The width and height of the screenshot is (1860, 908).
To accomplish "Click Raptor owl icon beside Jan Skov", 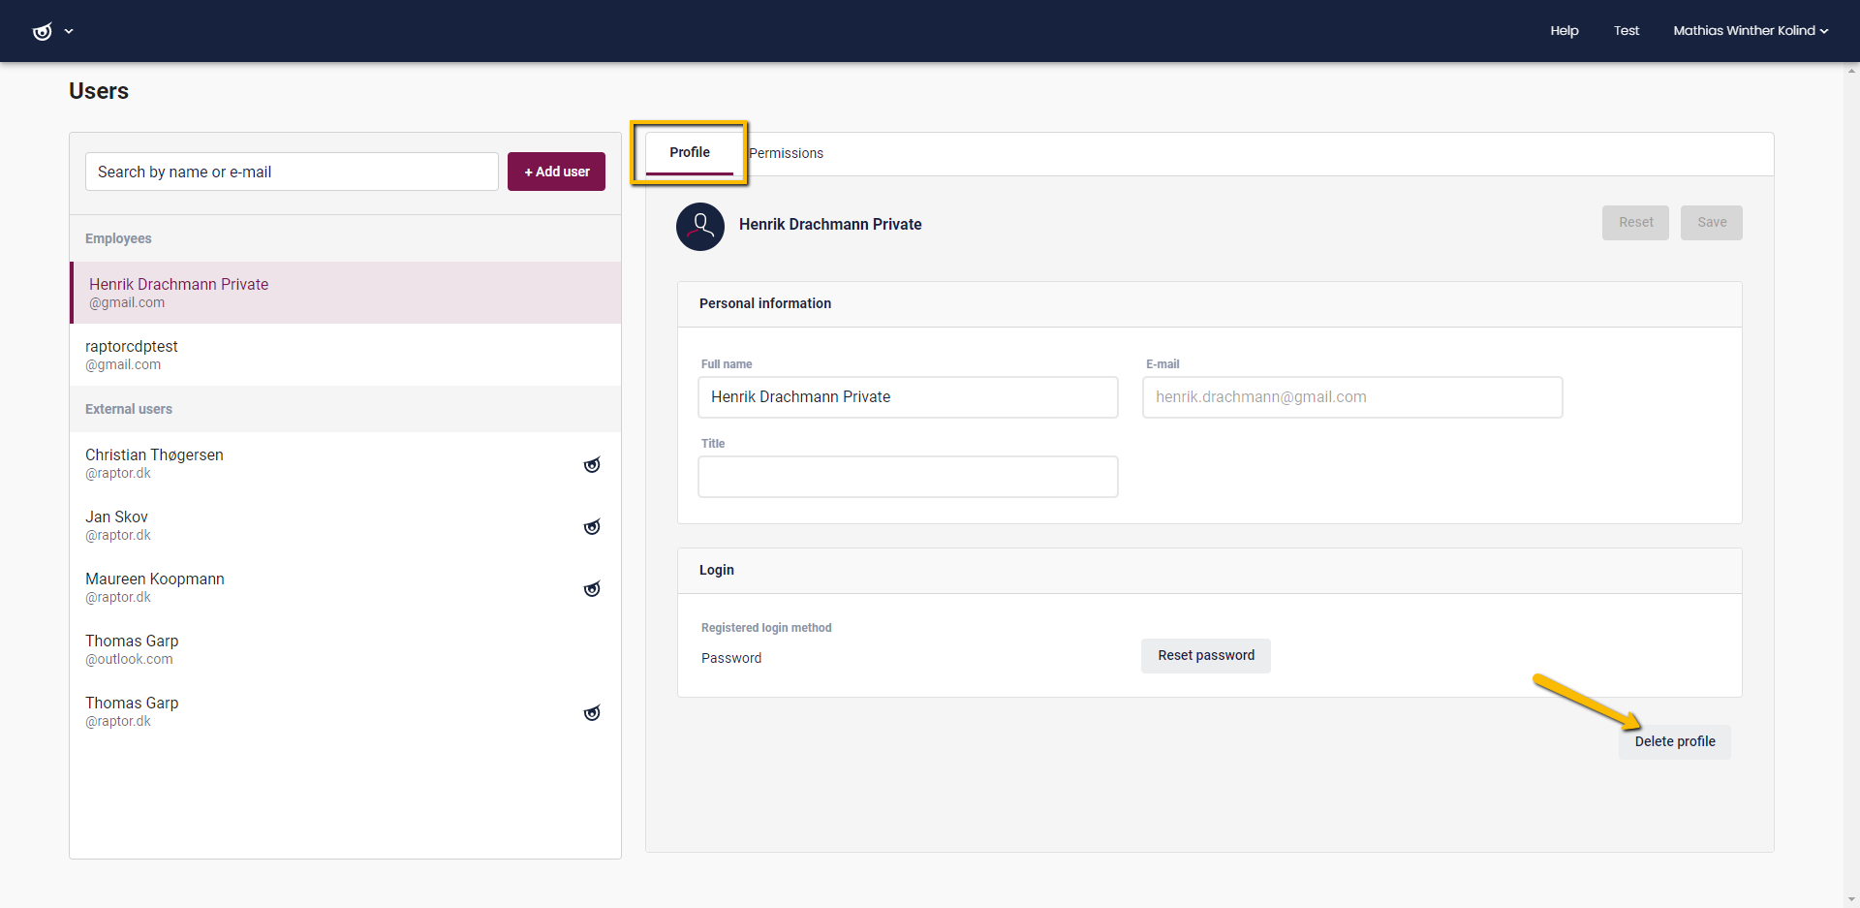I will coord(592,526).
